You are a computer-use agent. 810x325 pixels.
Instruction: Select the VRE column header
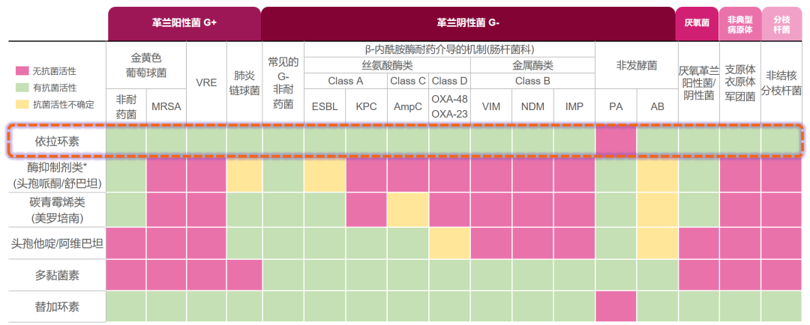206,82
